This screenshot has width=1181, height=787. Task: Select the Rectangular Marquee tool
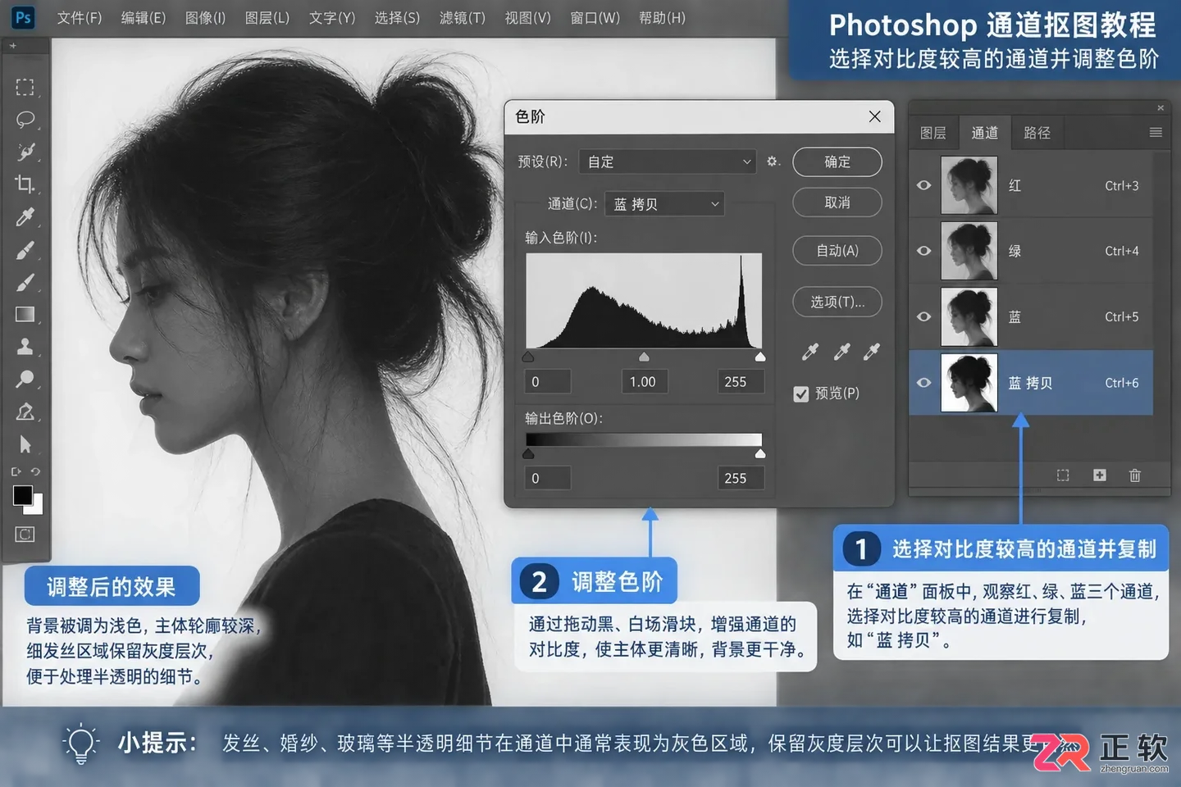pyautogui.click(x=25, y=87)
